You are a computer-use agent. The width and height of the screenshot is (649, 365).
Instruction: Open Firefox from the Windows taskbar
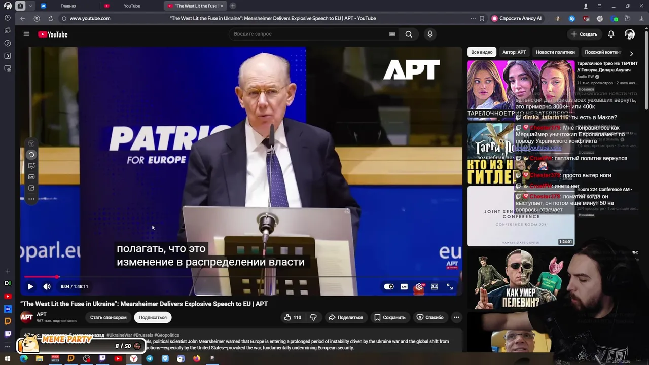click(196, 358)
